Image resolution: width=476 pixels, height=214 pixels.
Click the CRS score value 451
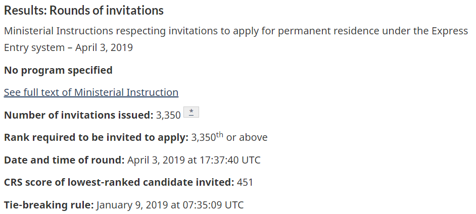245,182
